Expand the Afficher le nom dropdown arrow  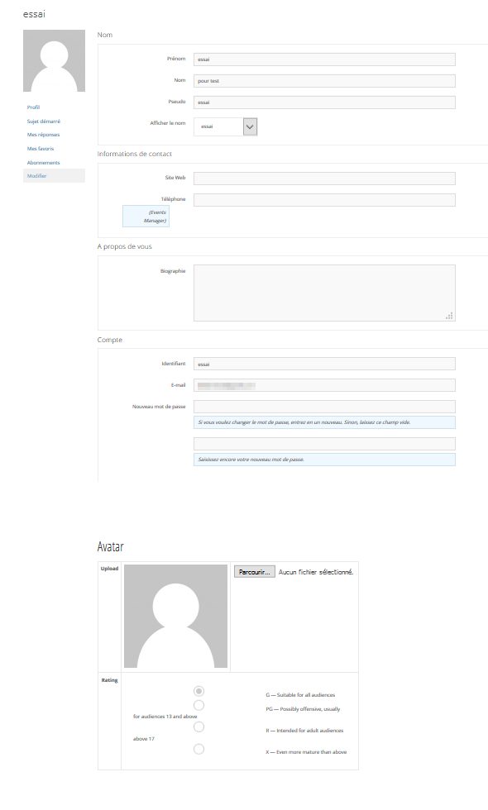[250, 126]
